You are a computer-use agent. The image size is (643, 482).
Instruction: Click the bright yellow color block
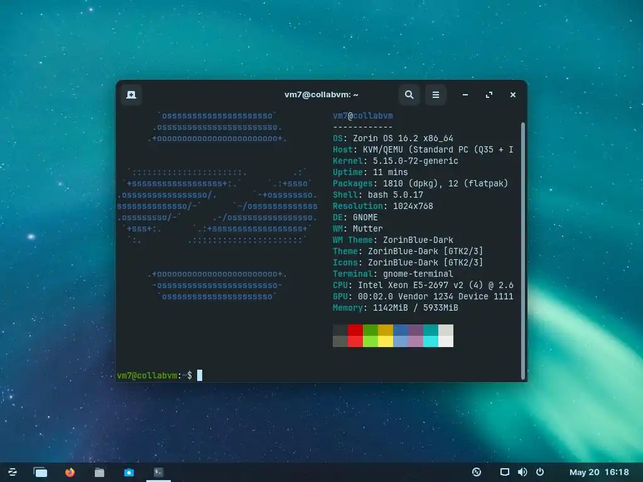[x=386, y=341]
